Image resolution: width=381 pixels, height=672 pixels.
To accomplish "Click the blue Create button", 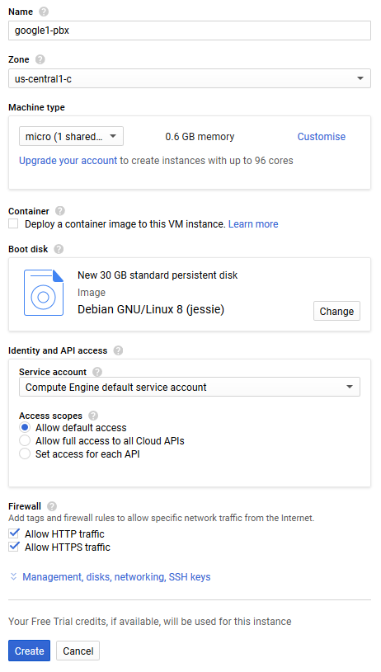I will click(x=29, y=651).
